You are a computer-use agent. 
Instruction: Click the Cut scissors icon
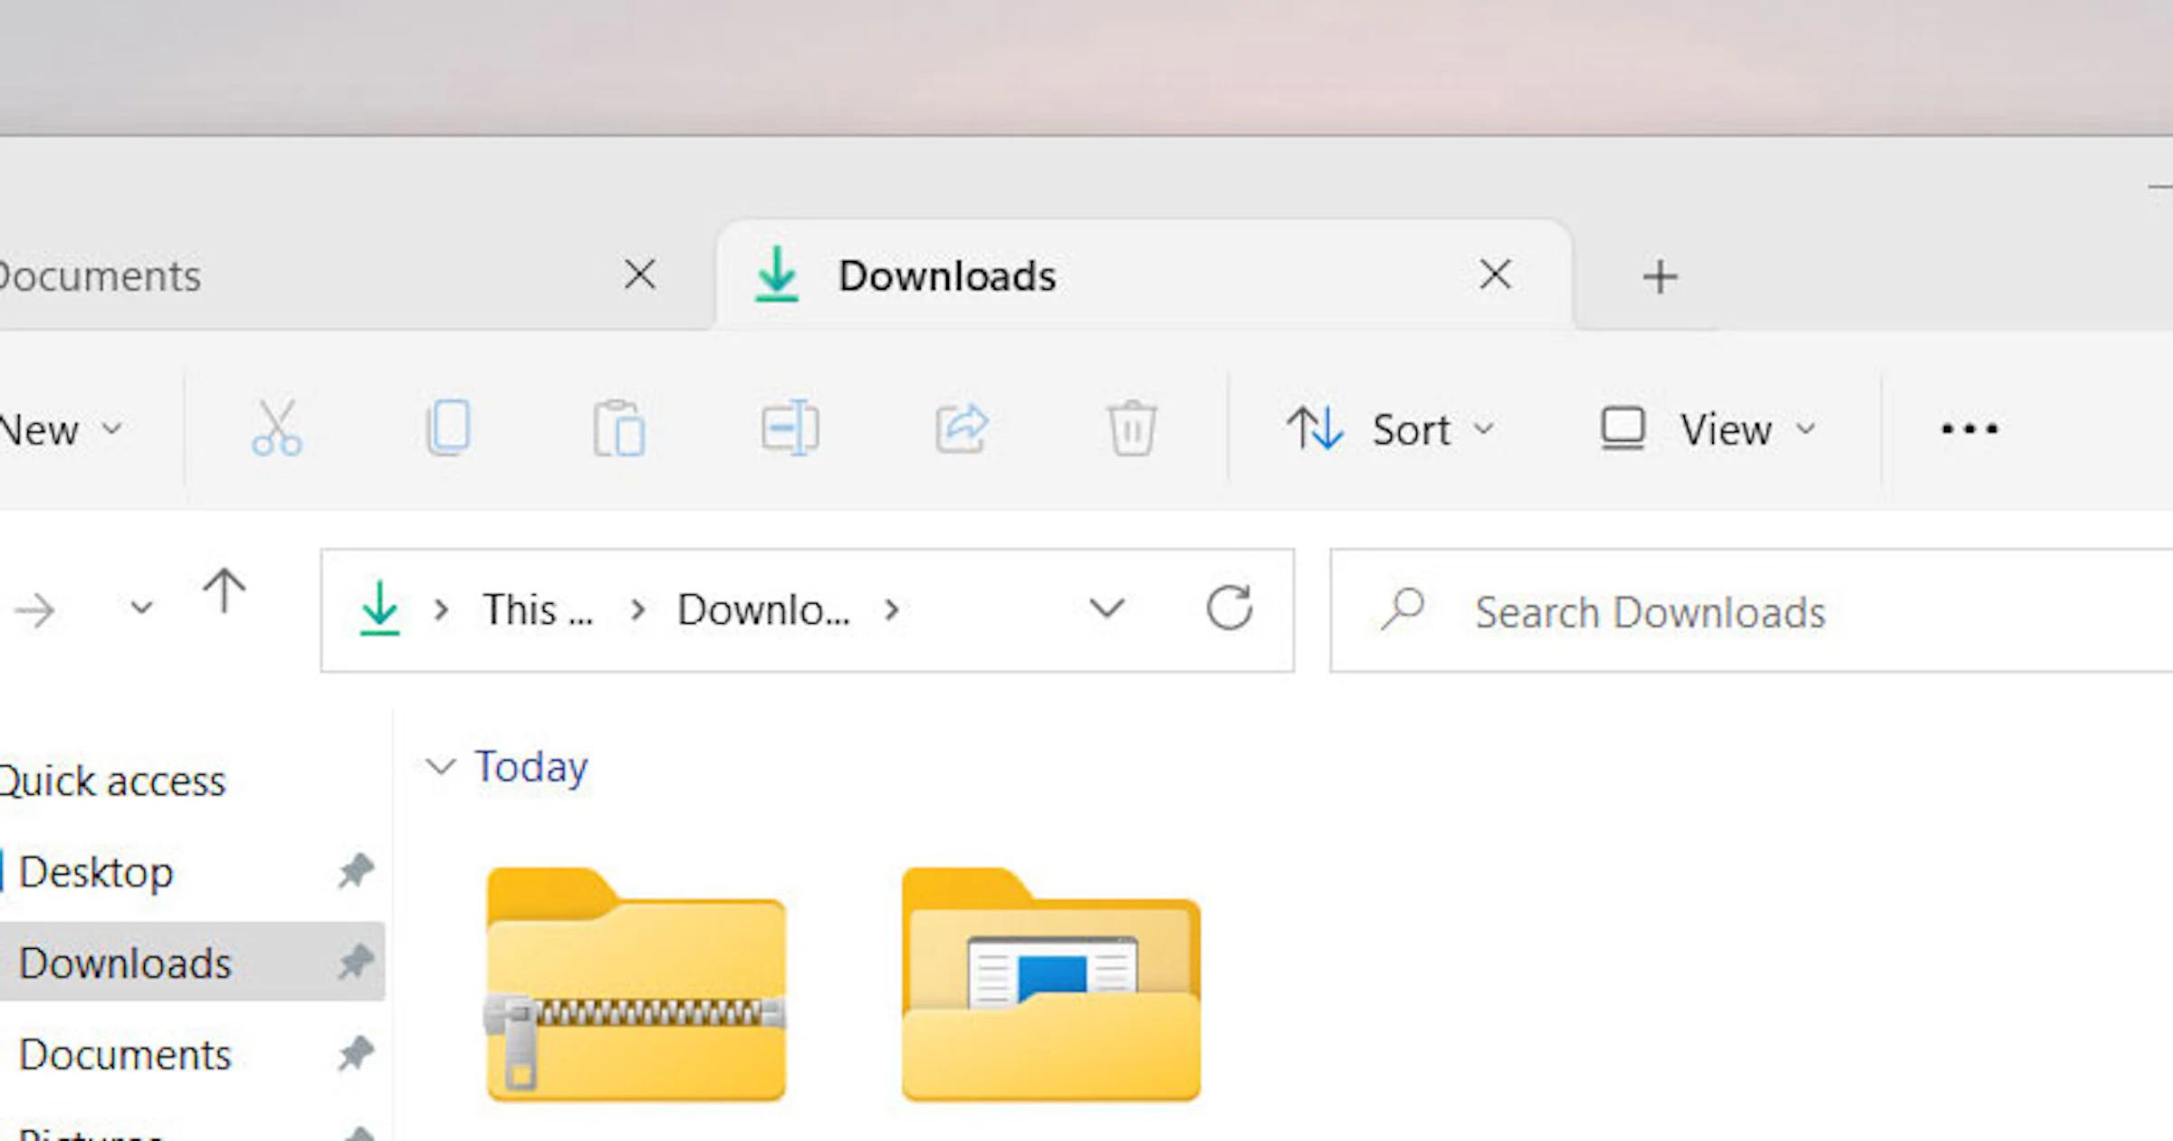tap(277, 427)
